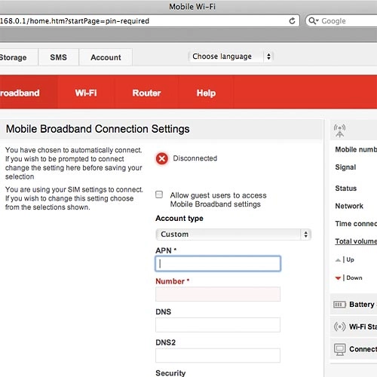Focus the Number input field

pyautogui.click(x=218, y=294)
